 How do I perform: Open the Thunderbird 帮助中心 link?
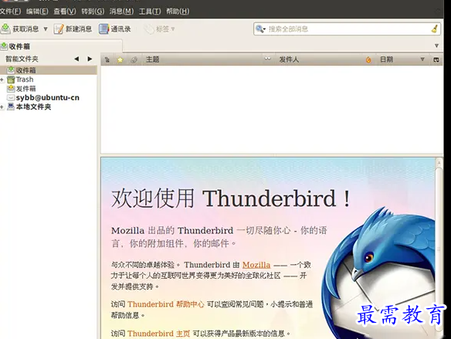(166, 304)
